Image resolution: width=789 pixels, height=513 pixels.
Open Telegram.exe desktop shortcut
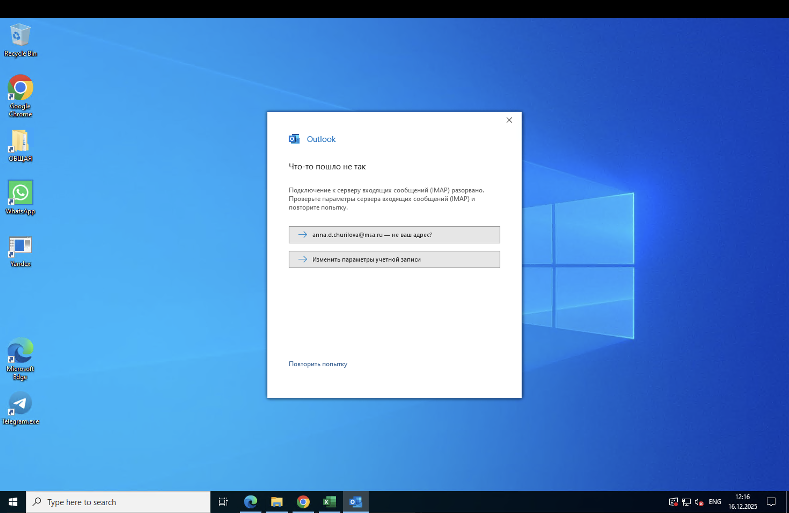(x=20, y=408)
